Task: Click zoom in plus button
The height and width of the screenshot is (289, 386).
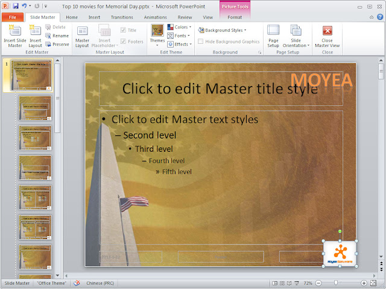Action: (x=364, y=283)
